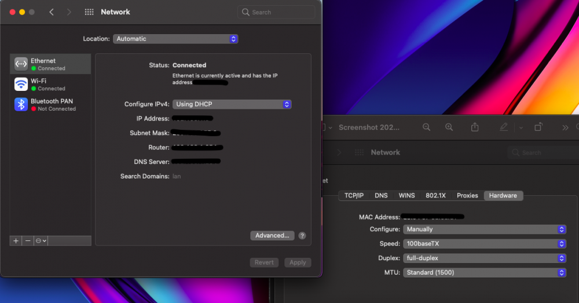
Task: Click the forward chevron in background Network window
Action: coord(339,152)
